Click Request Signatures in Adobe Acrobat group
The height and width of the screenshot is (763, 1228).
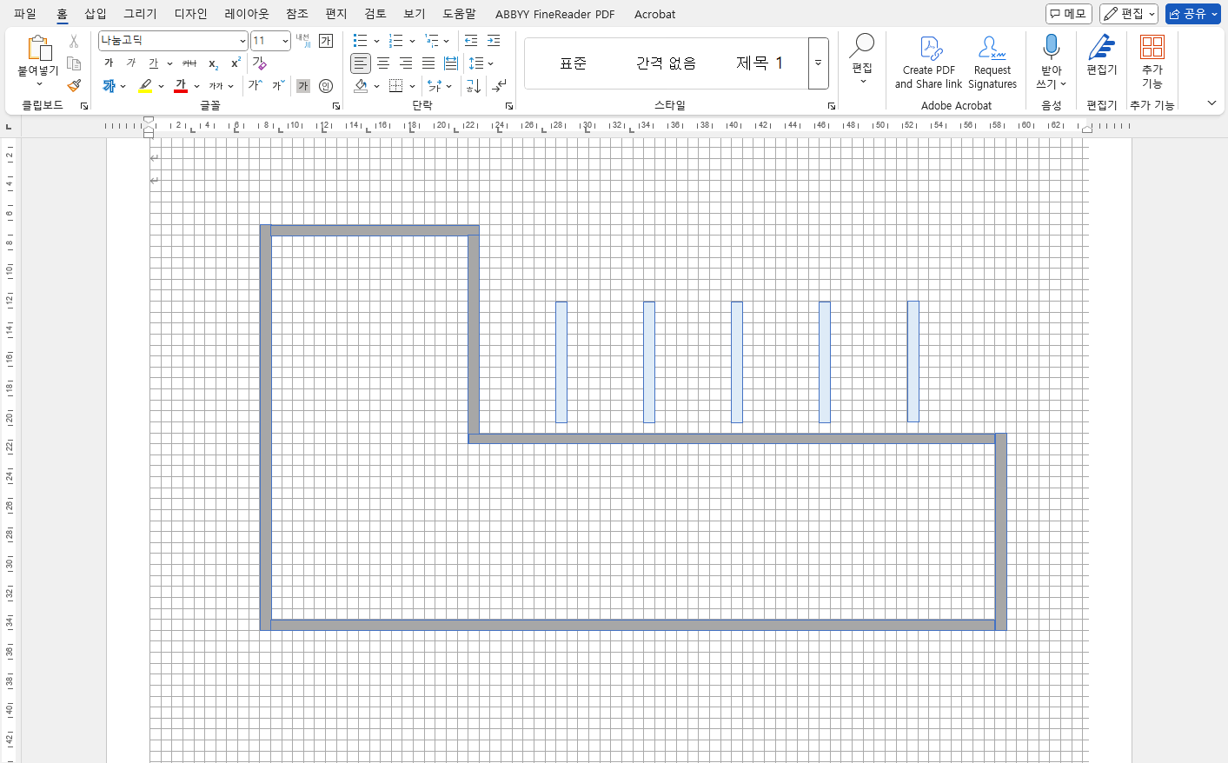pyautogui.click(x=992, y=62)
